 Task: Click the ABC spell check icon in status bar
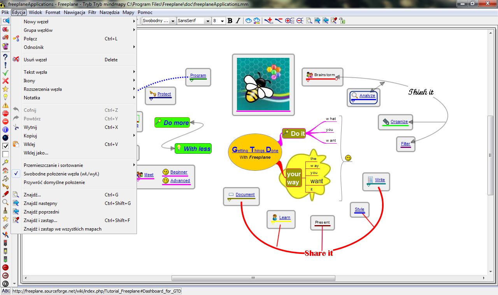coord(6,291)
